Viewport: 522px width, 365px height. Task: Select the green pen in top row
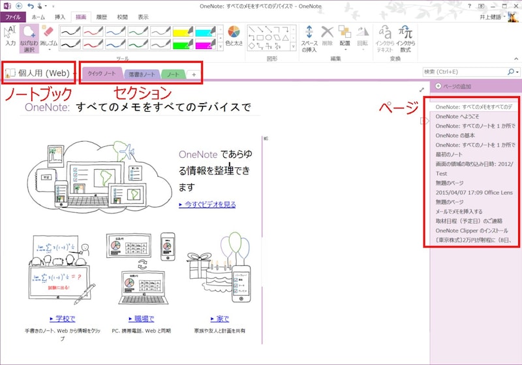pyautogui.click(x=138, y=31)
